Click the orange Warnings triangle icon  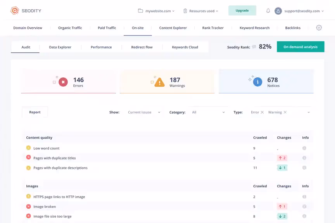point(159,82)
